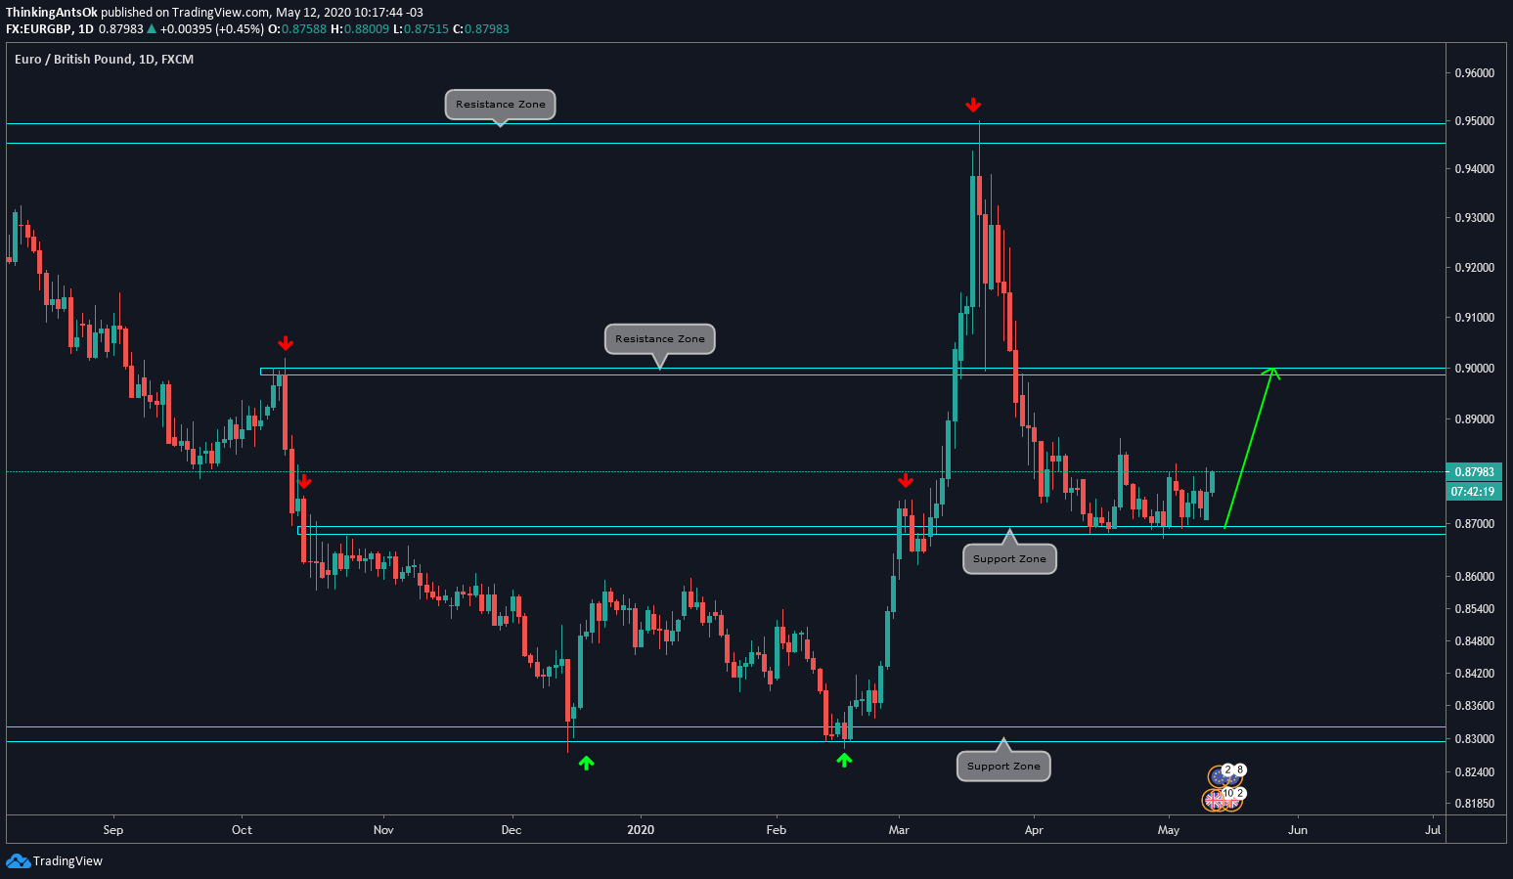Click the 0.81850 price axis label
This screenshot has width=1513, height=879.
[1474, 804]
